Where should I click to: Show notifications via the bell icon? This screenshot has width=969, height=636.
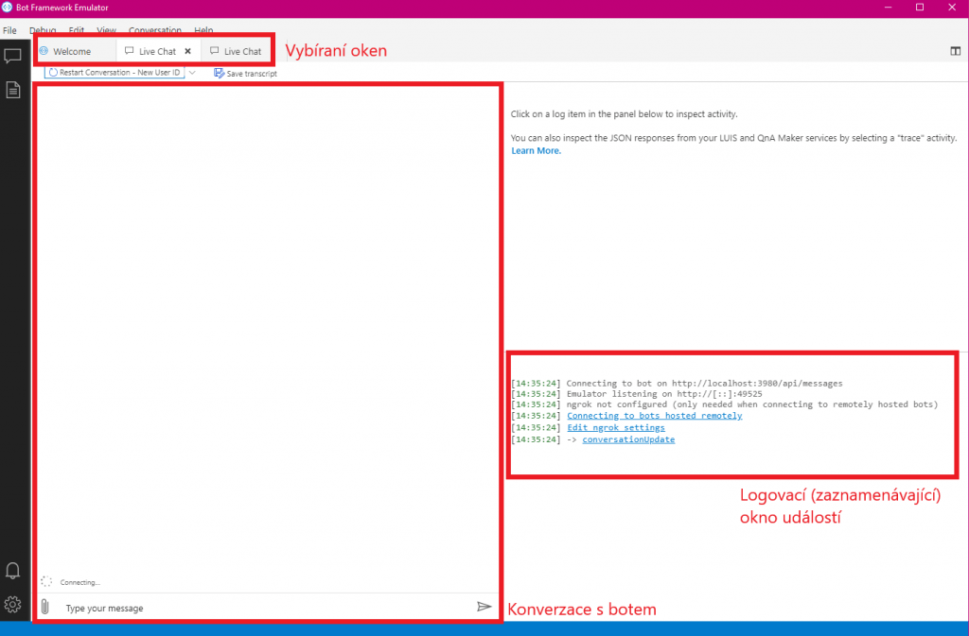click(x=13, y=571)
